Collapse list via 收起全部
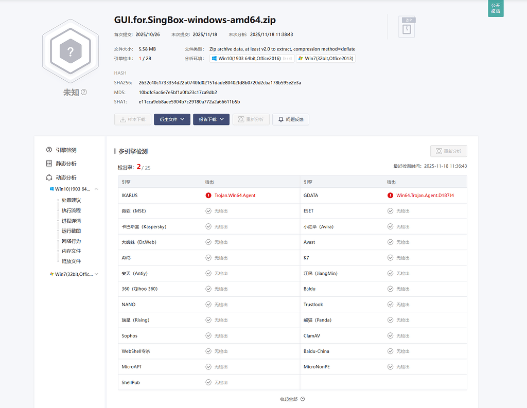The width and height of the screenshot is (527, 408). (x=292, y=399)
